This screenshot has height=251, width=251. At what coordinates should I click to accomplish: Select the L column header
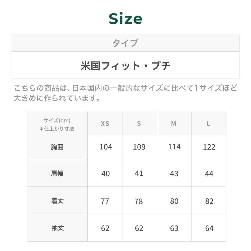pos(209,123)
